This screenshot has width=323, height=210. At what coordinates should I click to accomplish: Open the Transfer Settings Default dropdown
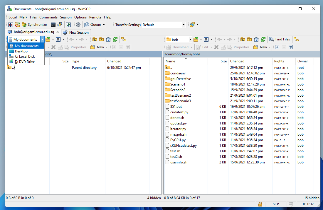tap(184, 25)
